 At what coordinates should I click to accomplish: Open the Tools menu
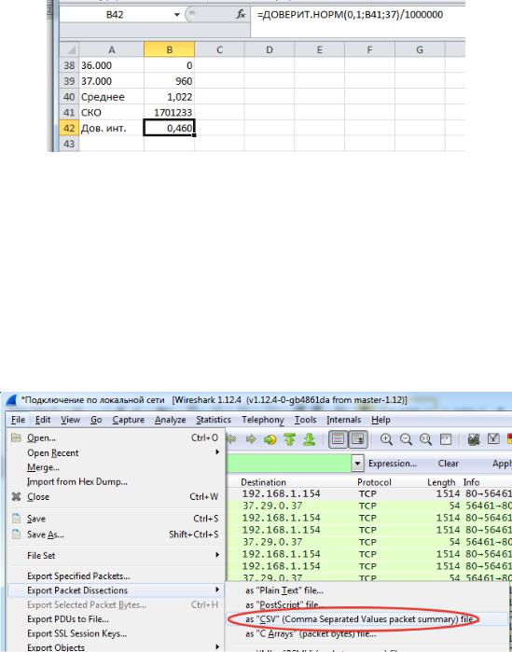(306, 420)
